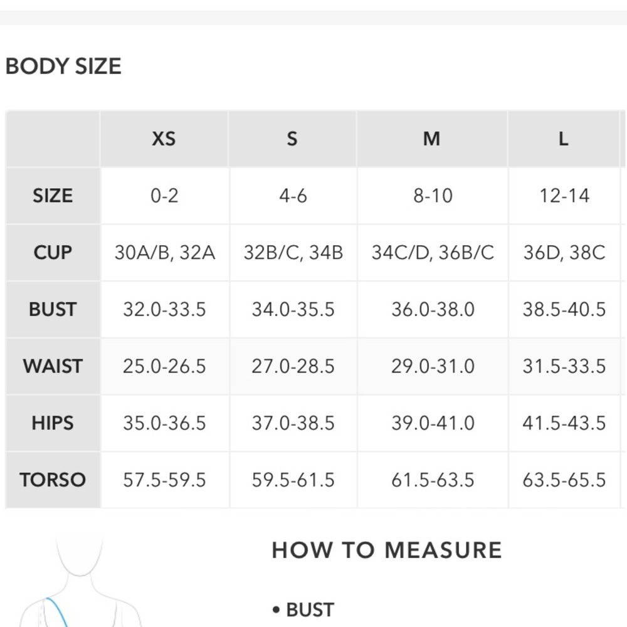Image resolution: width=627 pixels, height=627 pixels.
Task: Click the WAIST row label
Action: 53,366
